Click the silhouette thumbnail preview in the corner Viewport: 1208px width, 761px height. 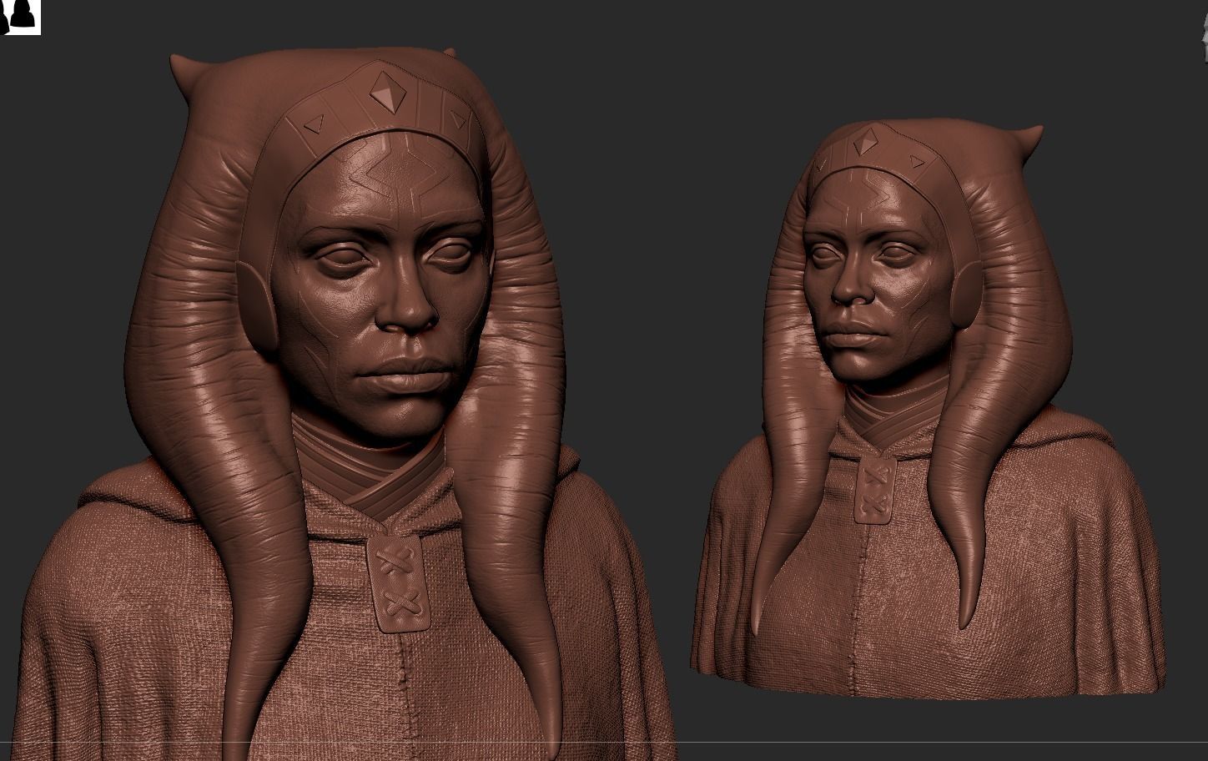(x=20, y=17)
